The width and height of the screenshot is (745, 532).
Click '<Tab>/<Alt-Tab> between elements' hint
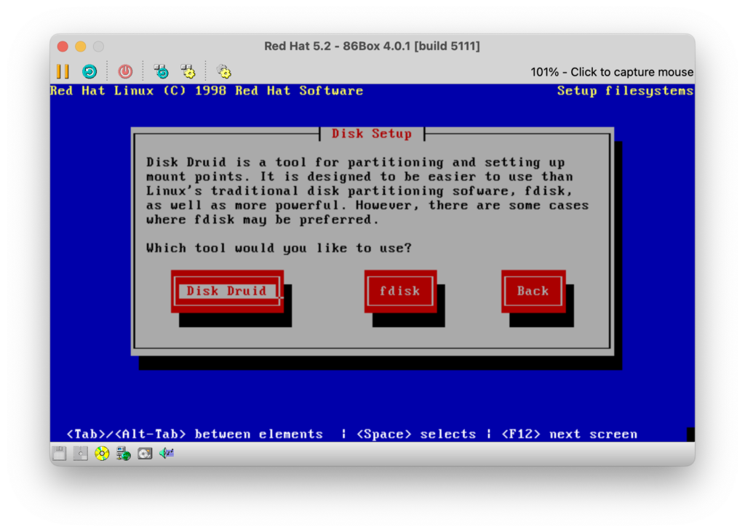[195, 434]
